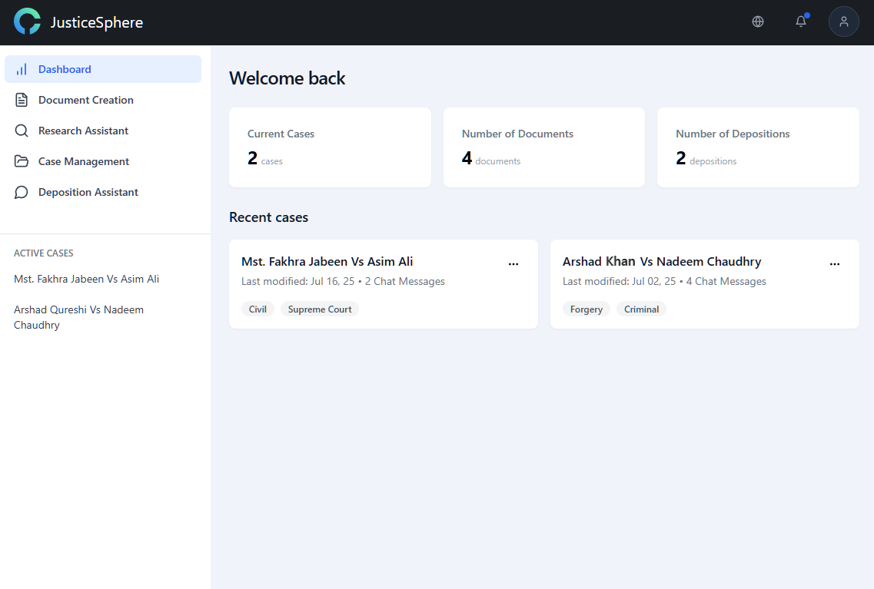Open the notifications bell icon

pos(801,22)
